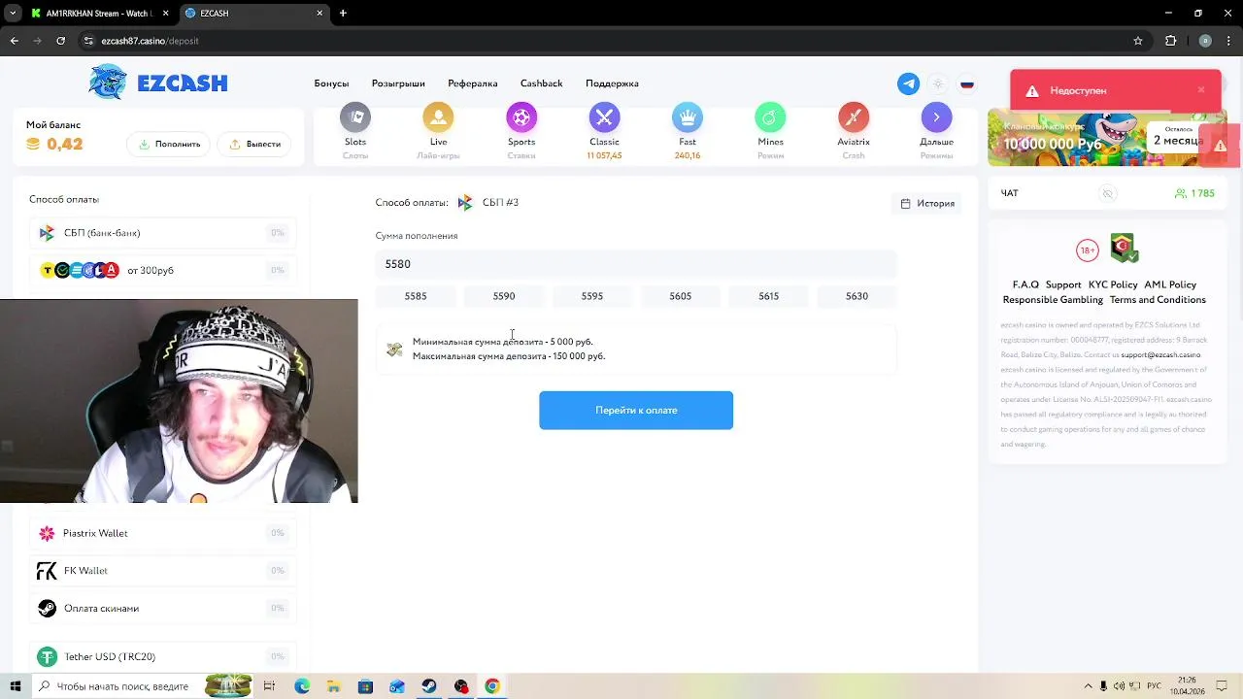Choose the 5630 preset amount
This screenshot has width=1243, height=699.
click(857, 296)
